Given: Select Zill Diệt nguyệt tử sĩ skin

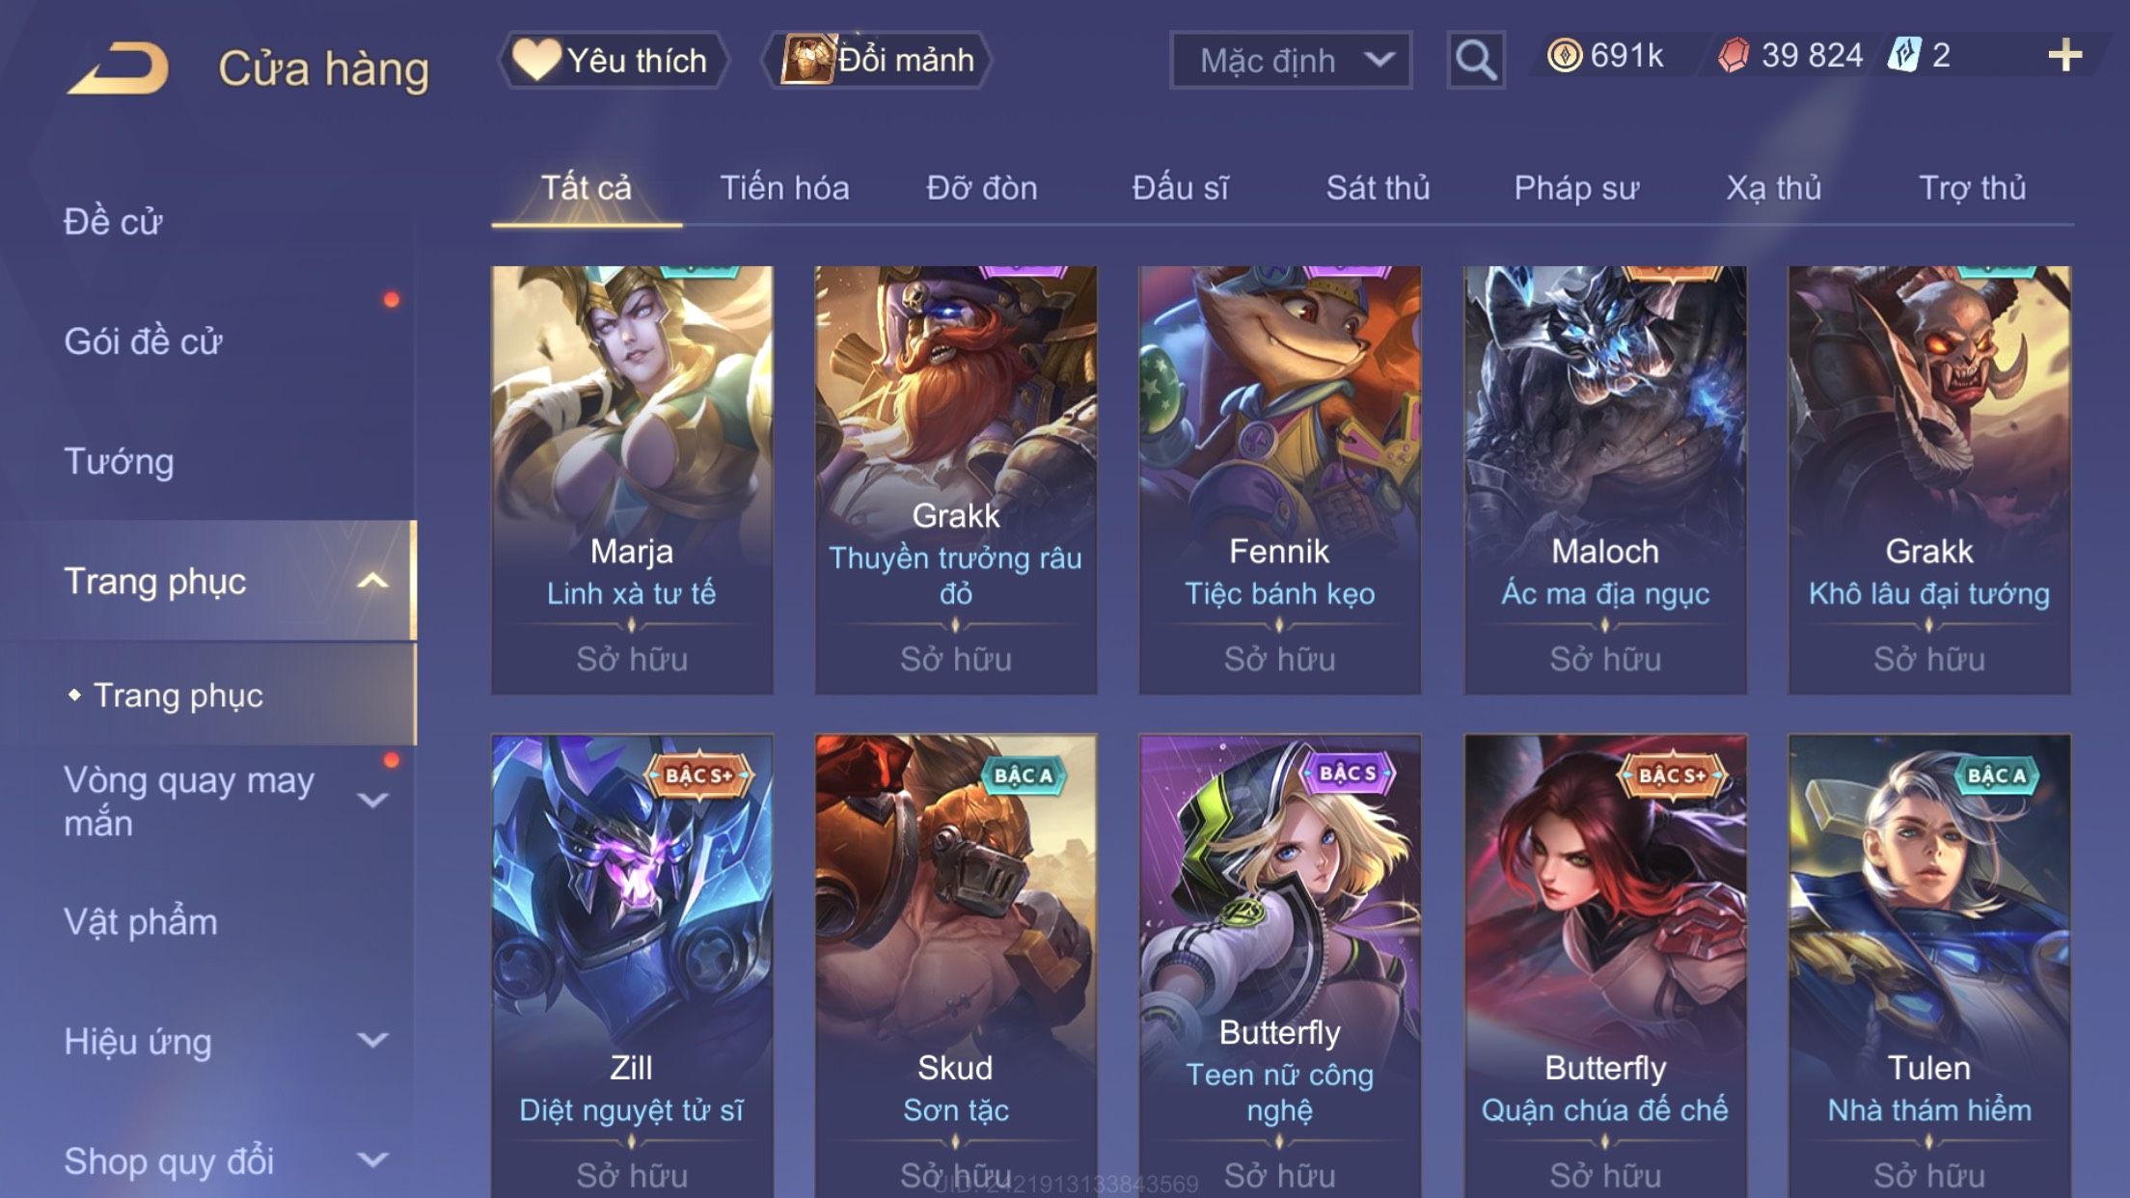Looking at the screenshot, I should 632,967.
